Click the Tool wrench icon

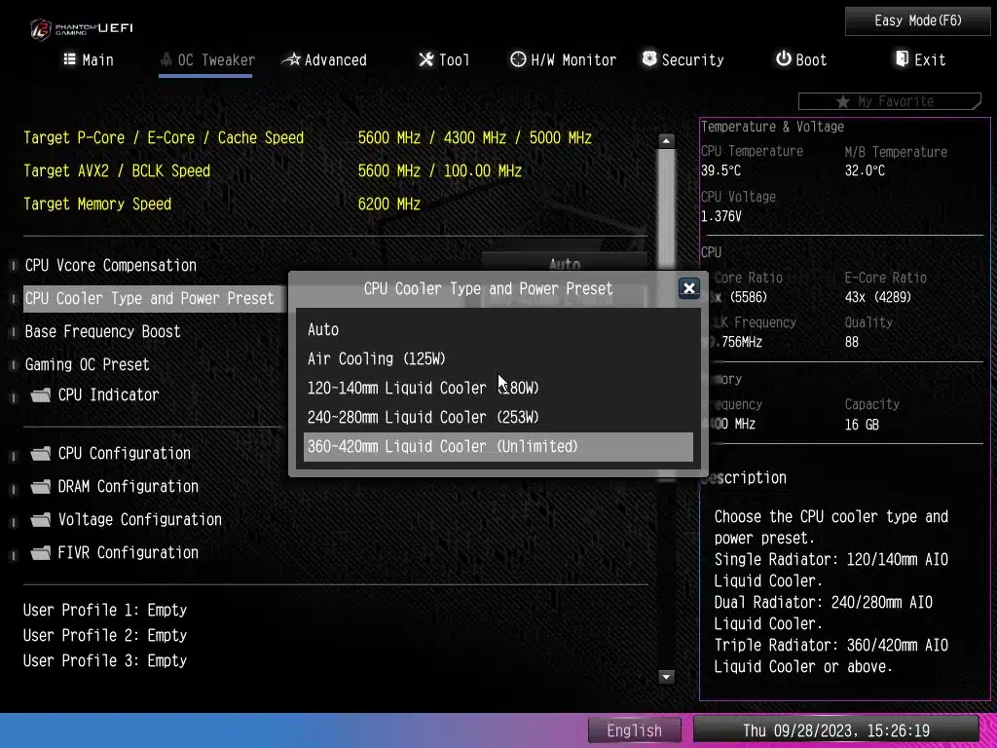[426, 59]
